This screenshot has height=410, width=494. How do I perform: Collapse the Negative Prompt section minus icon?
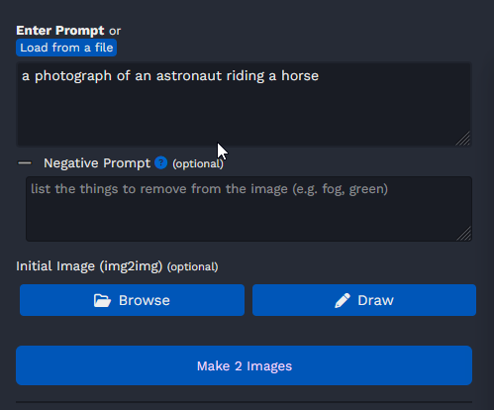(25, 162)
